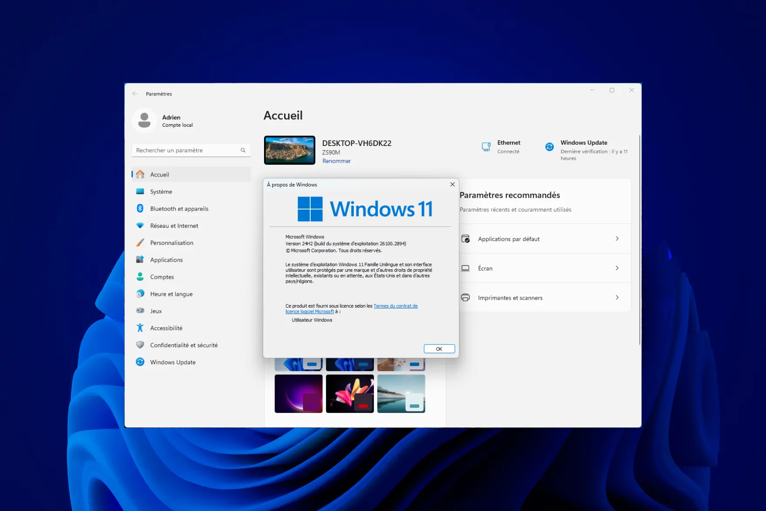The height and width of the screenshot is (511, 766).
Task: Click the Accueil home icon in sidebar
Action: 140,174
